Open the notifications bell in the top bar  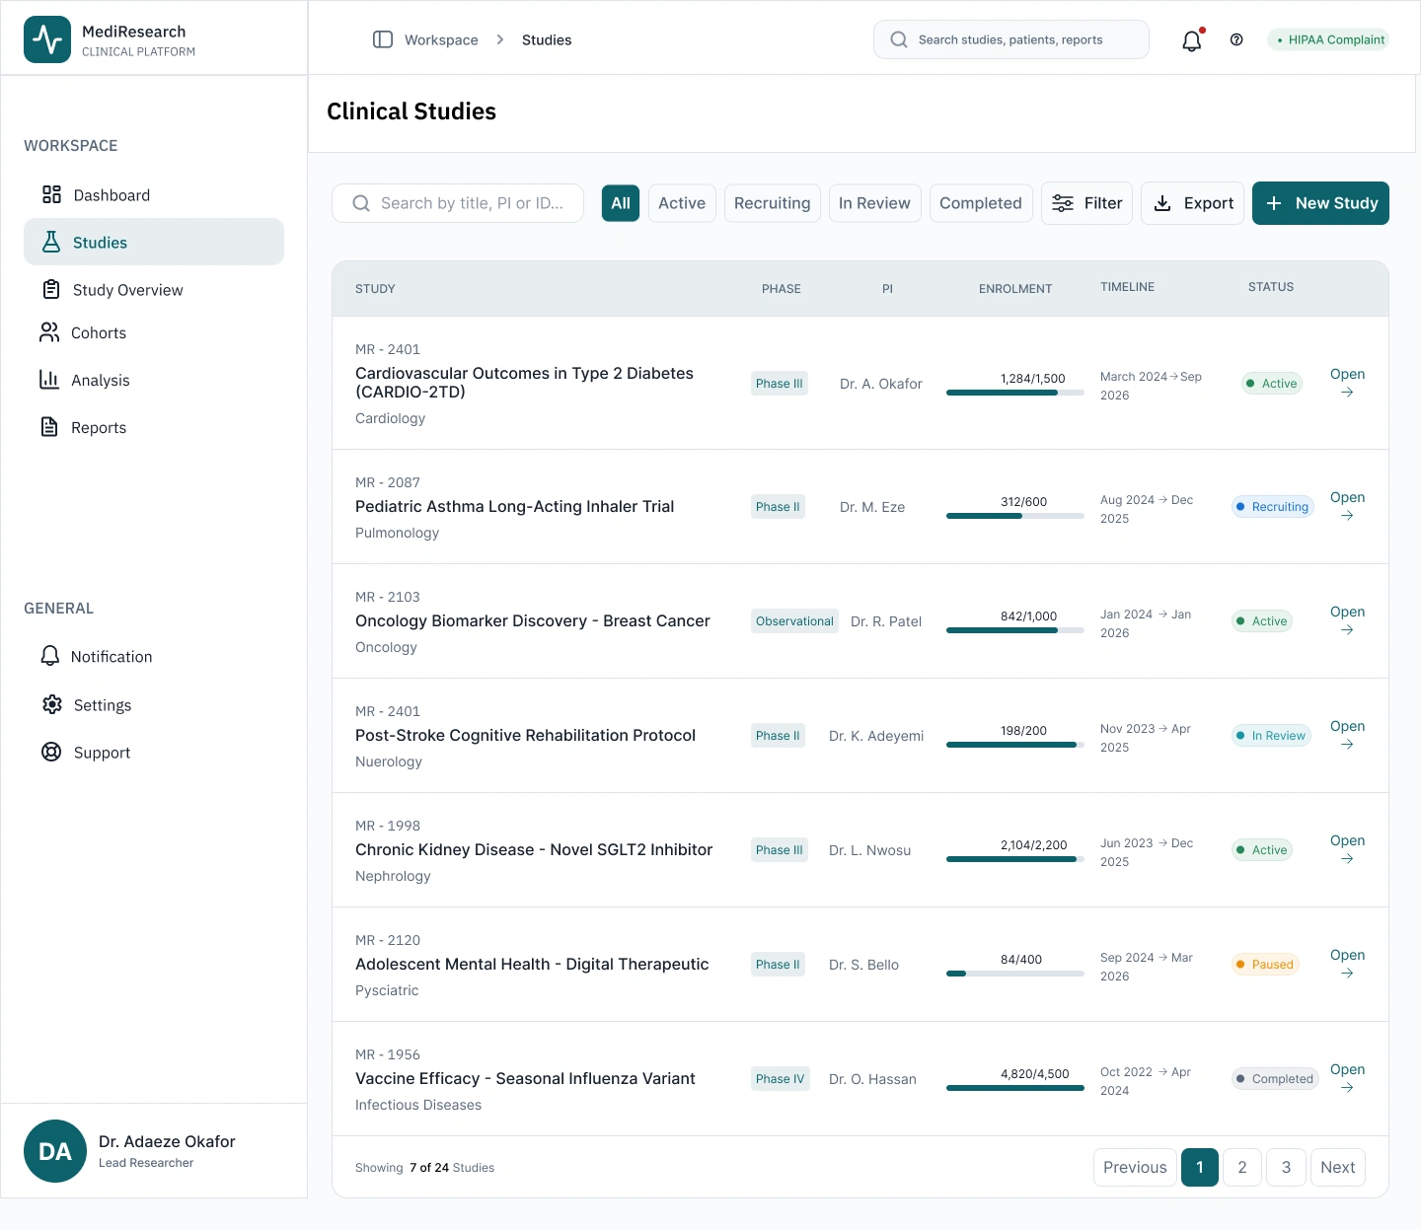click(x=1192, y=40)
